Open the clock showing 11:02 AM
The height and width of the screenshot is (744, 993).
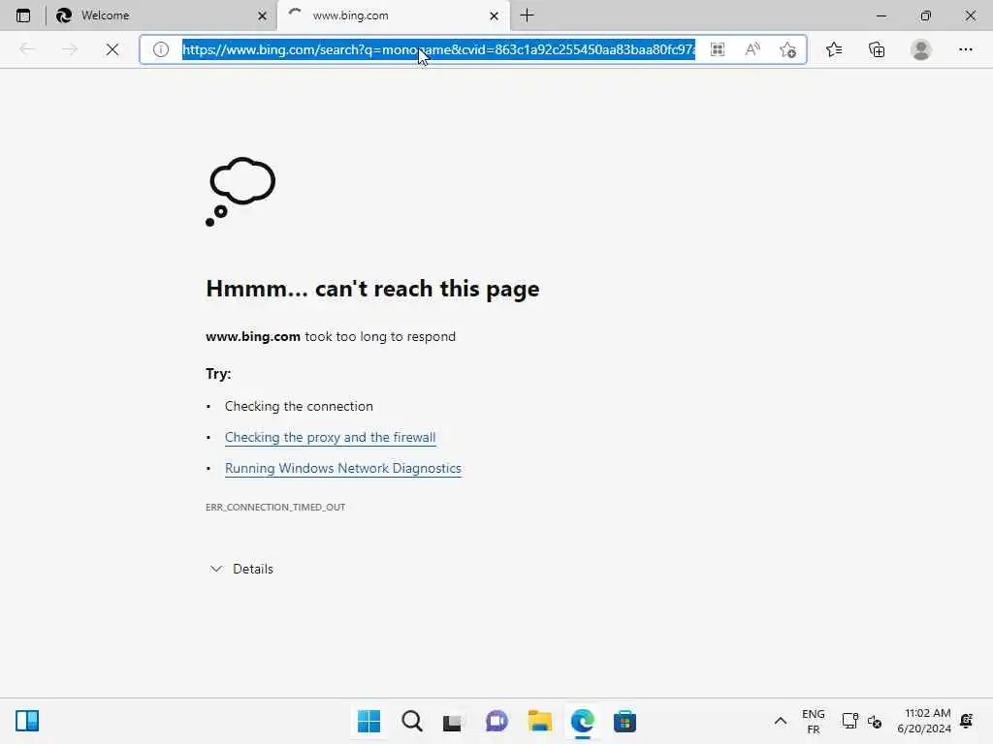click(x=924, y=721)
